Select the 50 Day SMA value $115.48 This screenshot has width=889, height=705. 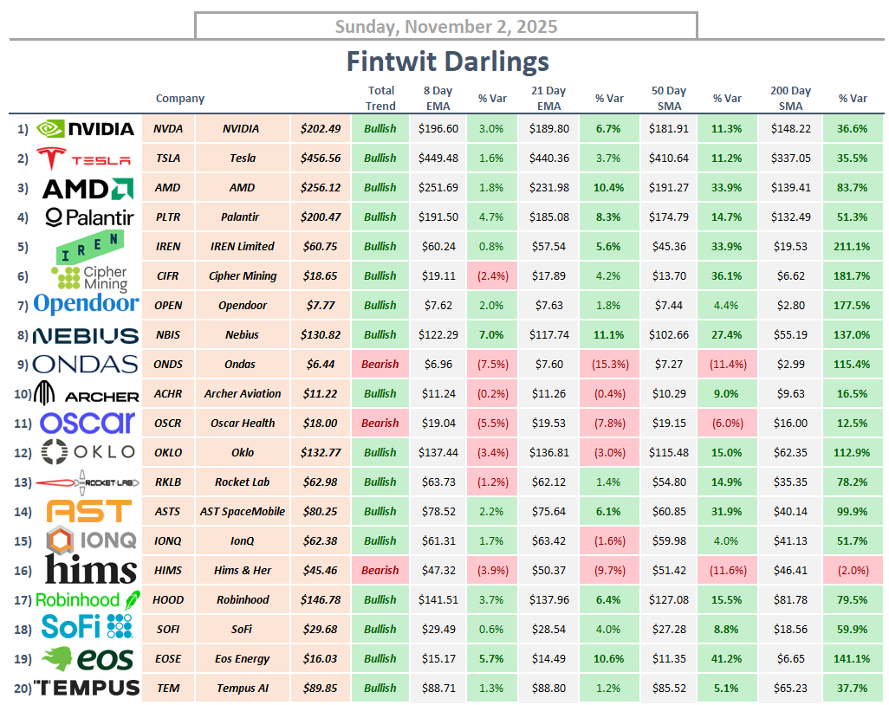coord(669,453)
